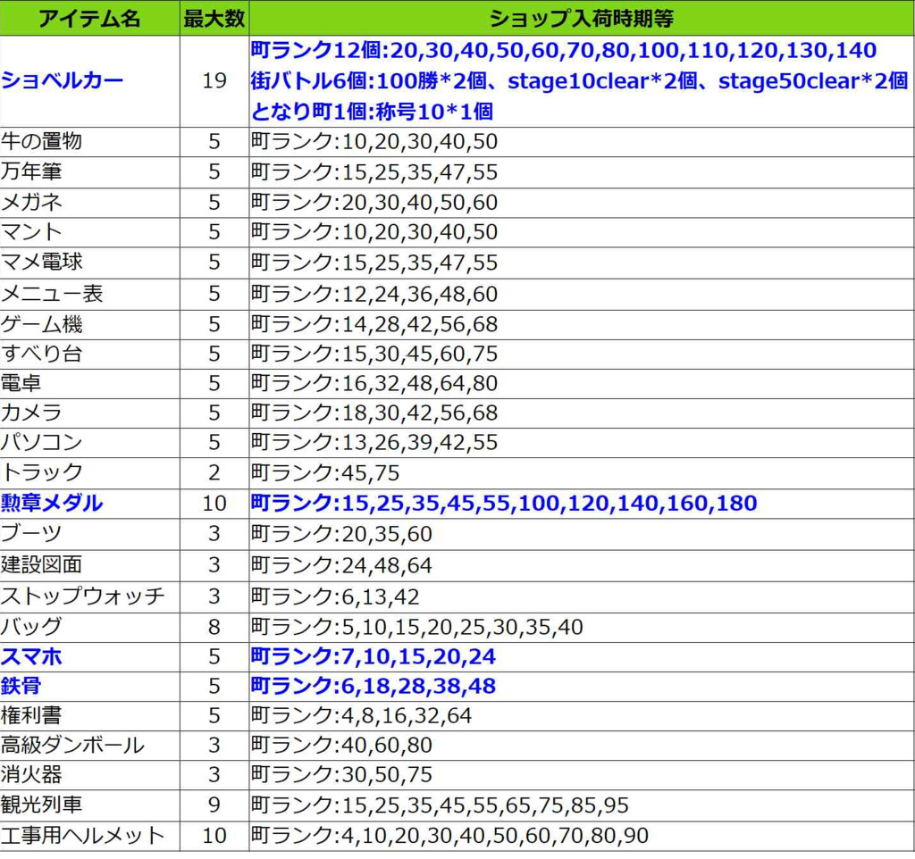This screenshot has width=915, height=859.
Task: Click the ショップ入荷時期等 column header
Action: [581, 18]
